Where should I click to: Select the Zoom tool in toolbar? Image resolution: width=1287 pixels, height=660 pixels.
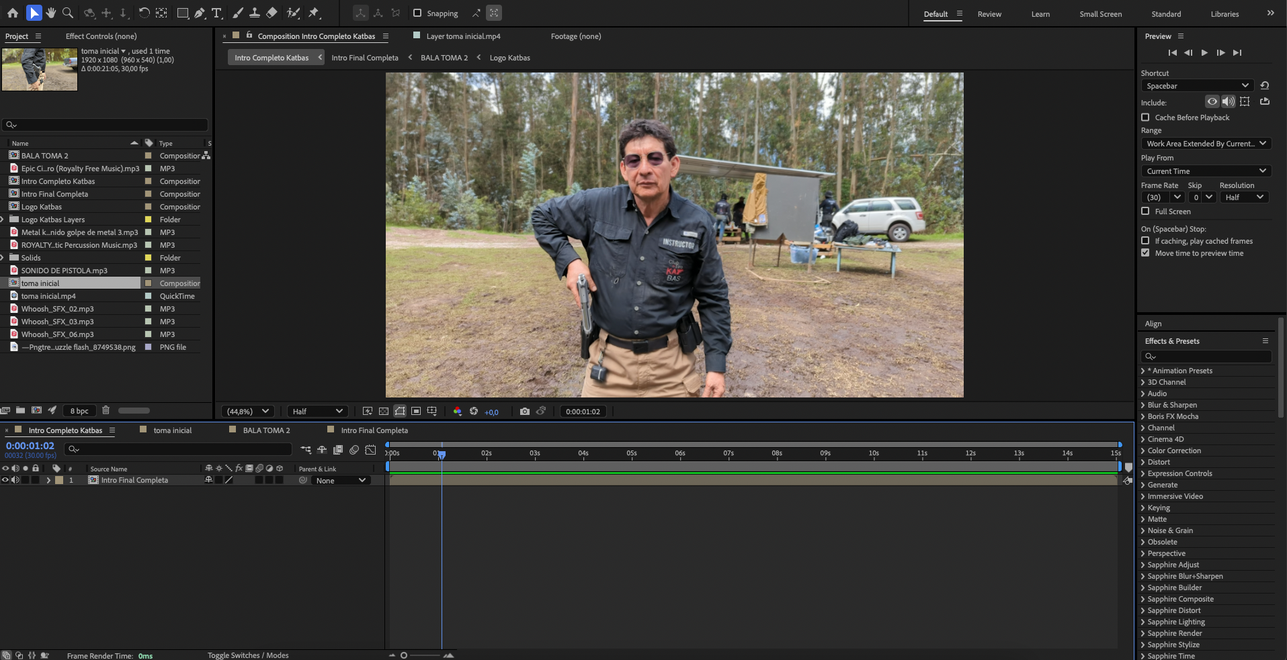click(x=68, y=13)
